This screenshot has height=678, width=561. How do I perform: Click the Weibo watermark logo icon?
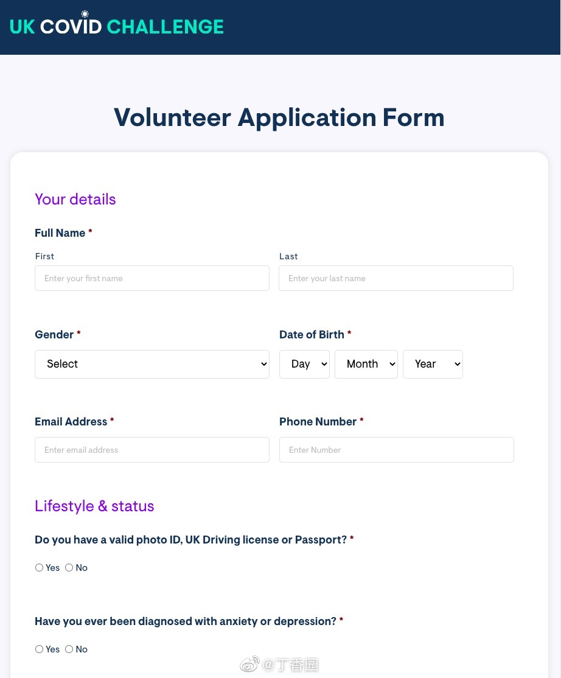[x=250, y=664]
